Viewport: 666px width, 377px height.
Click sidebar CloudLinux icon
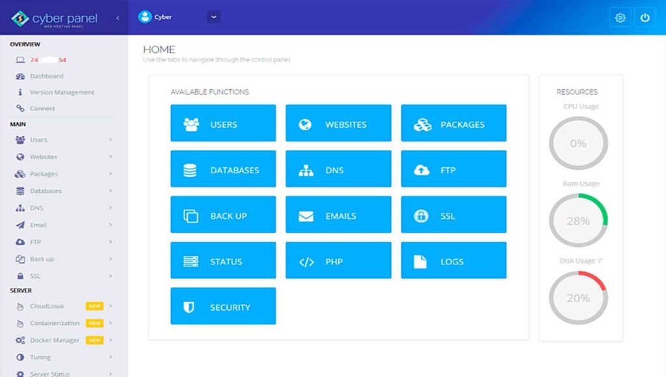coord(20,306)
